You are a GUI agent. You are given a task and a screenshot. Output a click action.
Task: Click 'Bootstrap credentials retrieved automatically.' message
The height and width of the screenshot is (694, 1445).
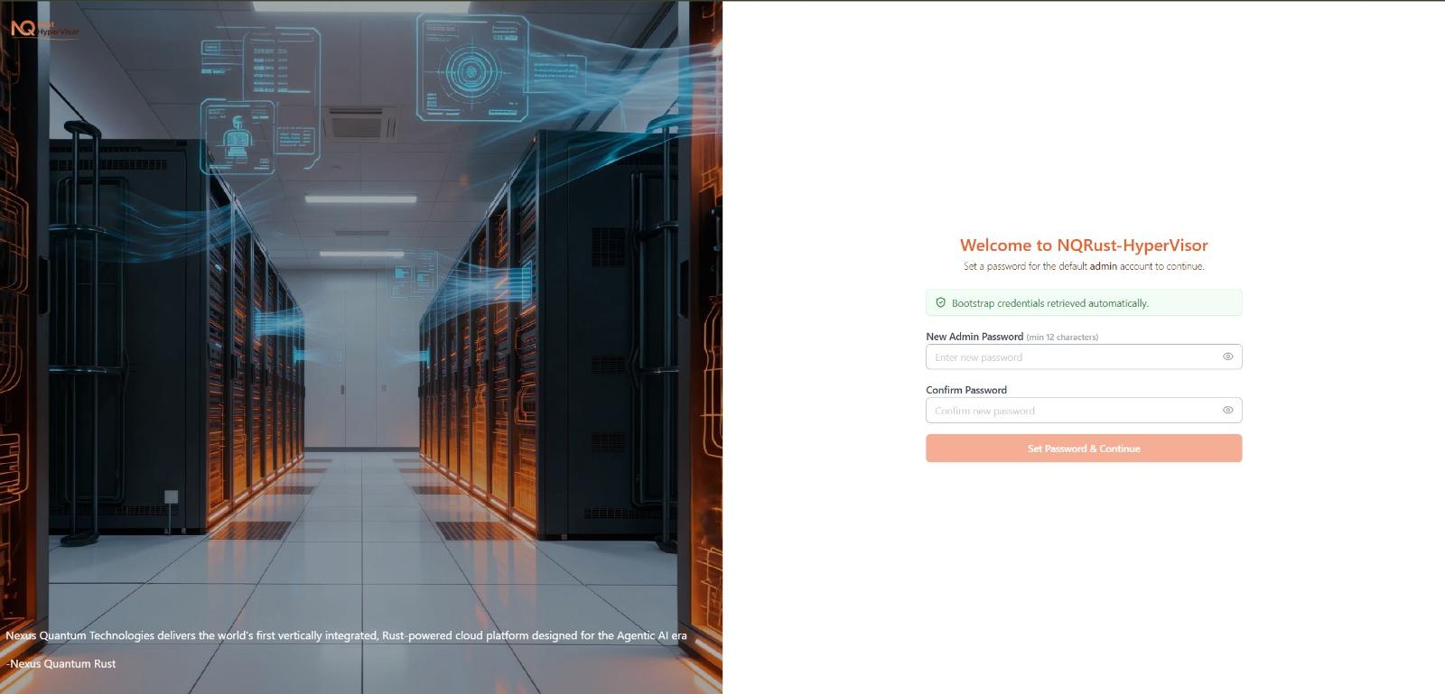click(x=1049, y=303)
